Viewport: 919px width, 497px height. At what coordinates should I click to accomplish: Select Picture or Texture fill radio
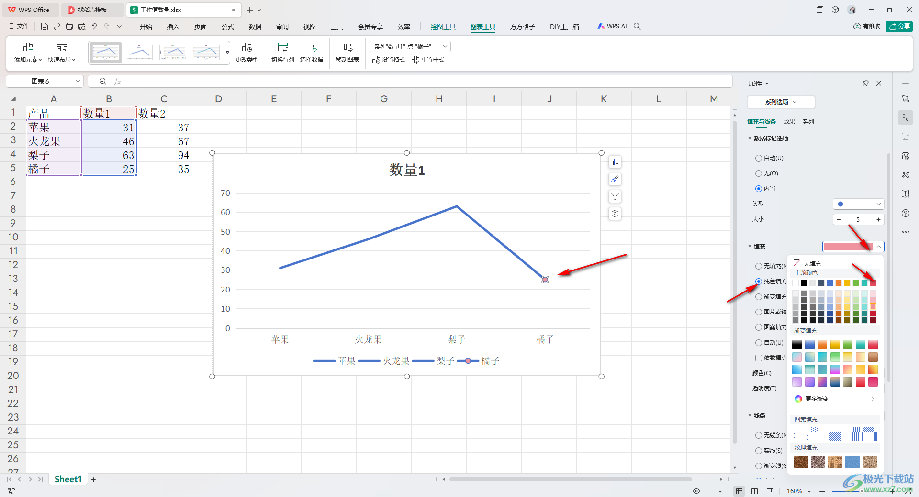point(759,312)
